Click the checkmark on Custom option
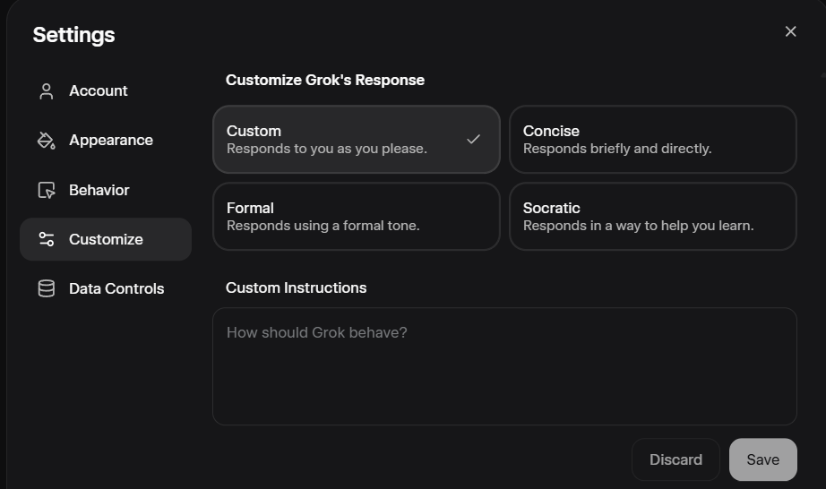 pyautogui.click(x=473, y=139)
